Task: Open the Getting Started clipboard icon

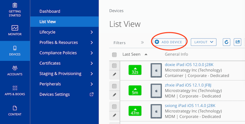Action: point(15,6)
